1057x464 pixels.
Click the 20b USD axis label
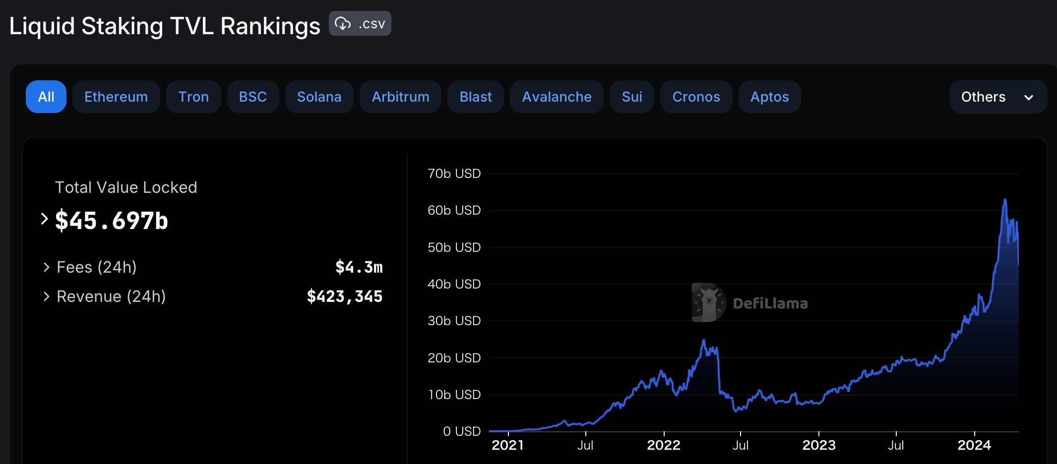454,358
